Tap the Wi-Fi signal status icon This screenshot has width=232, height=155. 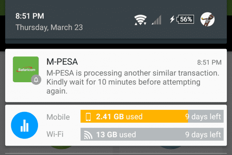[140, 20]
